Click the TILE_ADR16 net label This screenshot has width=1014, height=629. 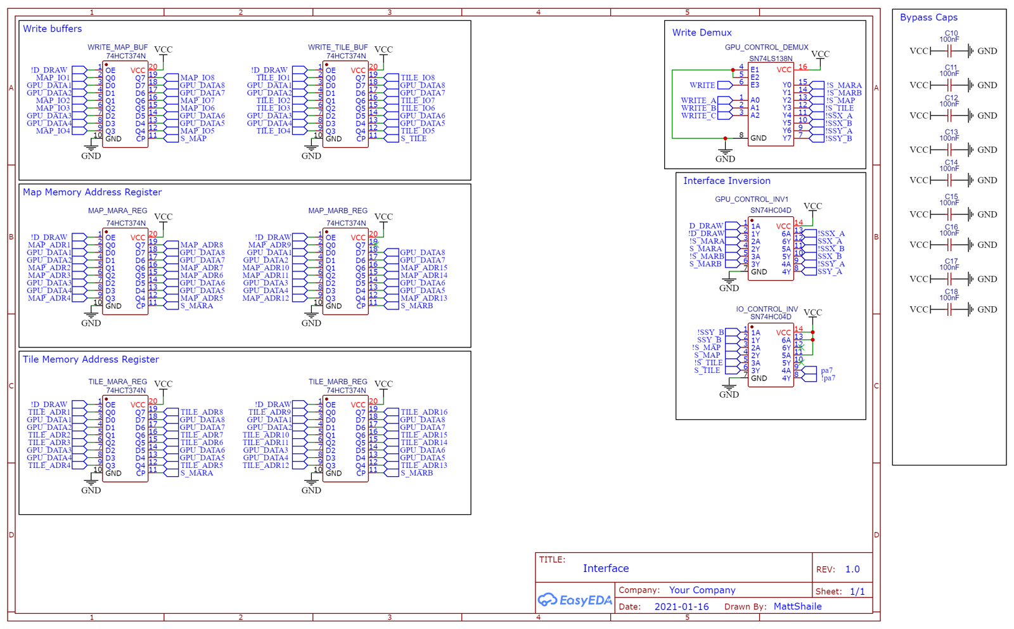click(x=424, y=412)
